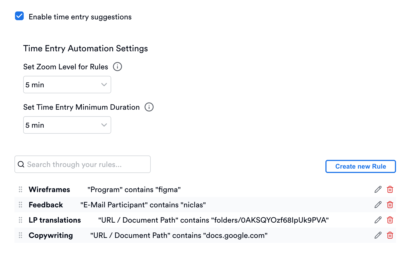Screen dimensions: 411x257
Task: Delete the Feedback rule with trash icon
Action: (x=390, y=205)
